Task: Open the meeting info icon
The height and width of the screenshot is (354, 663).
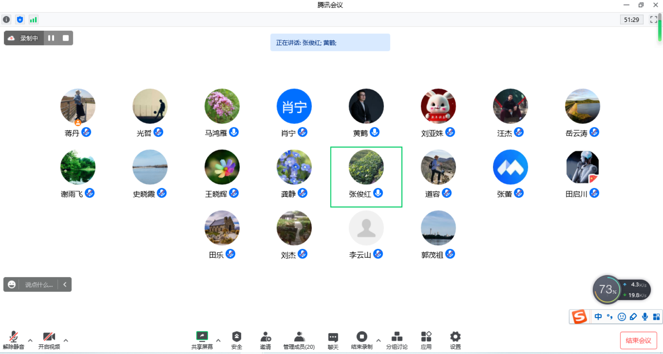Action: (x=7, y=20)
